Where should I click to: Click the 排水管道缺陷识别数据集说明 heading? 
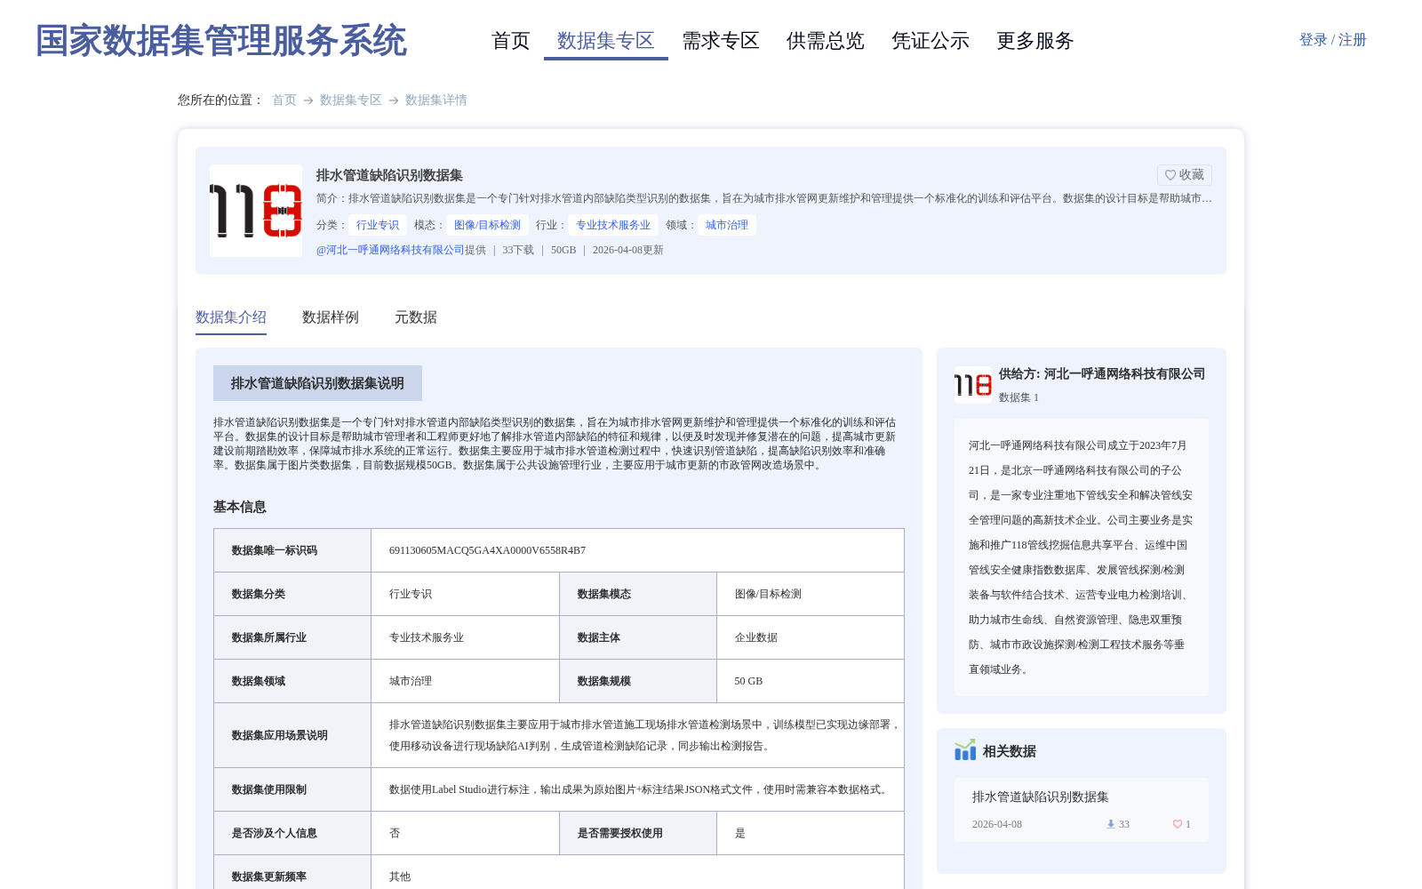317,383
